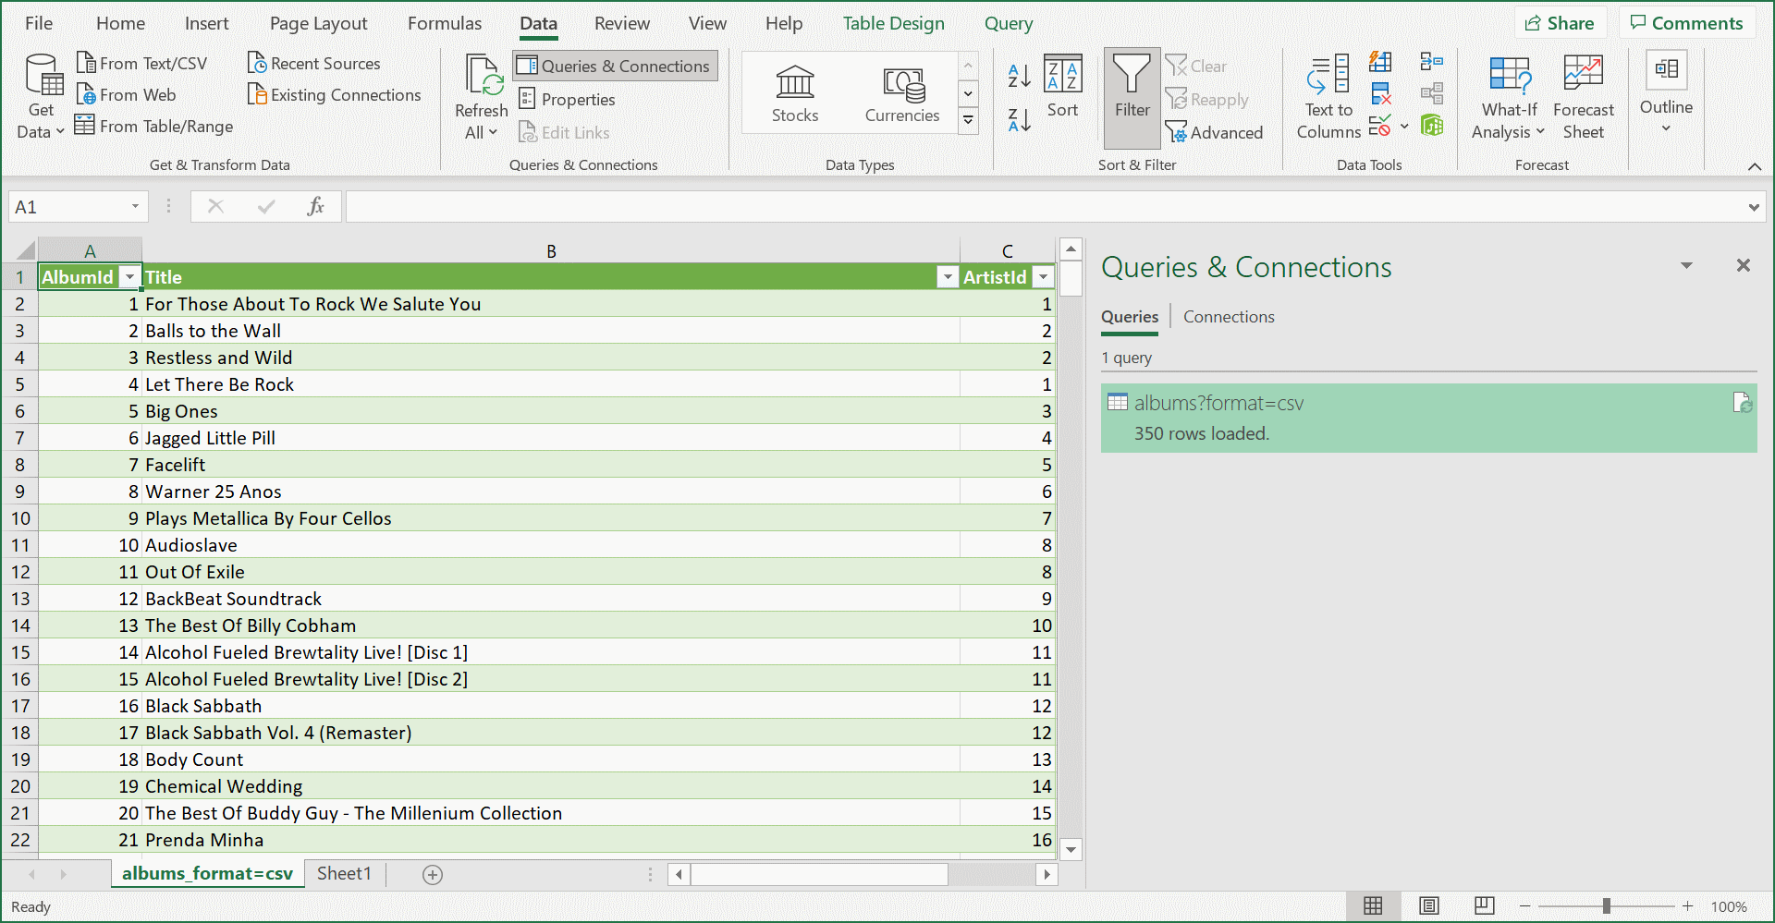Toggle the Filter button
Viewport: 1775px width, 923px height.
point(1132,97)
